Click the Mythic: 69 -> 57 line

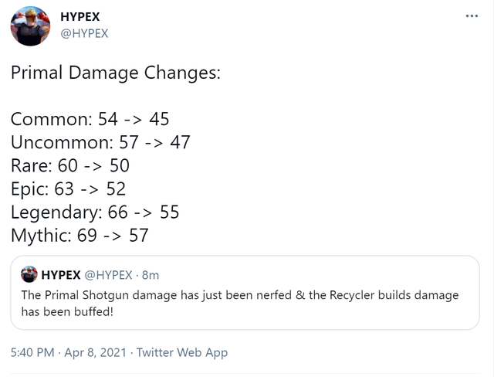tap(80, 235)
